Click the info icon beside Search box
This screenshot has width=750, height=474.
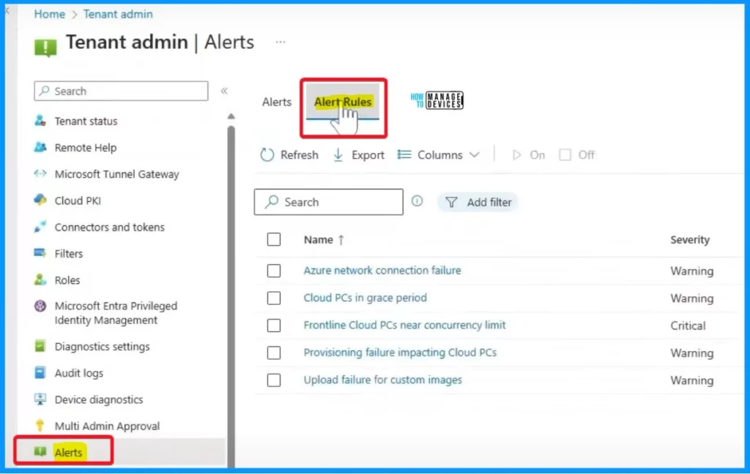417,201
